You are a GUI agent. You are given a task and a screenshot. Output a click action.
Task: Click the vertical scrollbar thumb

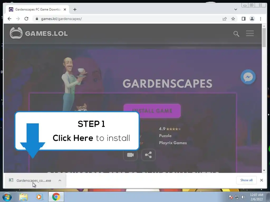(x=264, y=38)
